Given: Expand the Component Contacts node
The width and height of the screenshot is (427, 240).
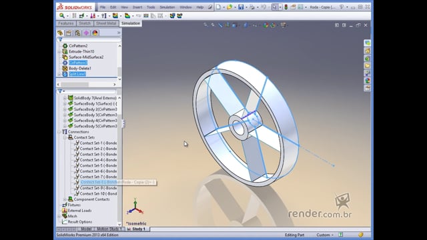Looking at the screenshot, I should pos(65,199).
